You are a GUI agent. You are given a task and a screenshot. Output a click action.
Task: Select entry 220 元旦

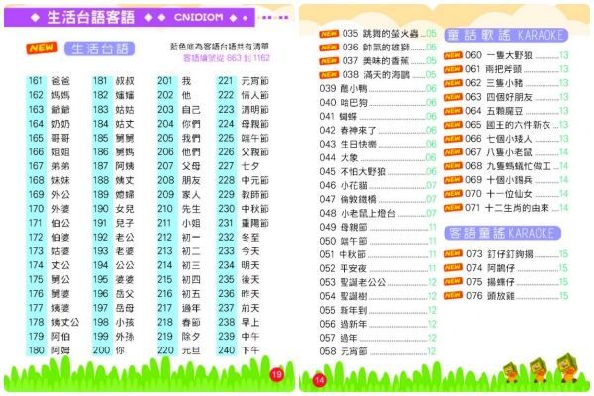179,350
